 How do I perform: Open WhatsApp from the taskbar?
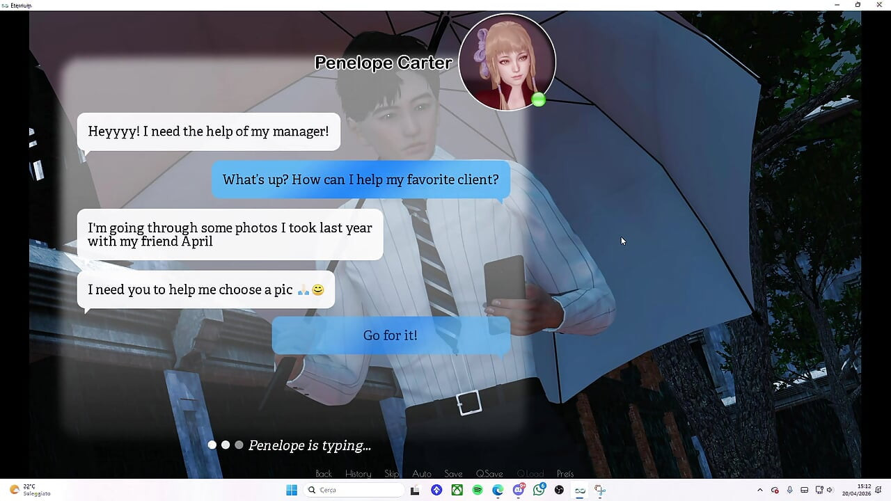click(539, 490)
